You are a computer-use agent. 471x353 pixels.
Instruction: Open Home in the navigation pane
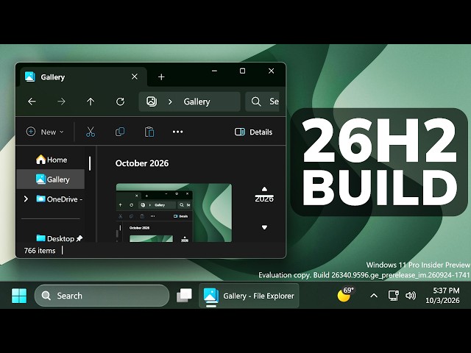(52, 160)
